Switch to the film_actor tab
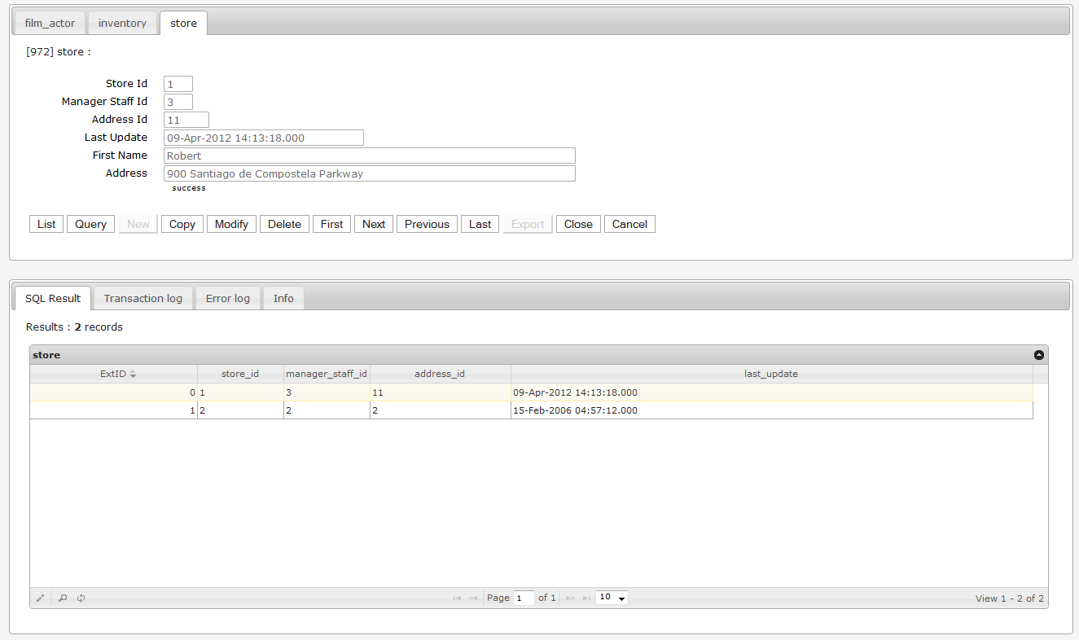Viewport: 1079px width, 640px height. [49, 23]
